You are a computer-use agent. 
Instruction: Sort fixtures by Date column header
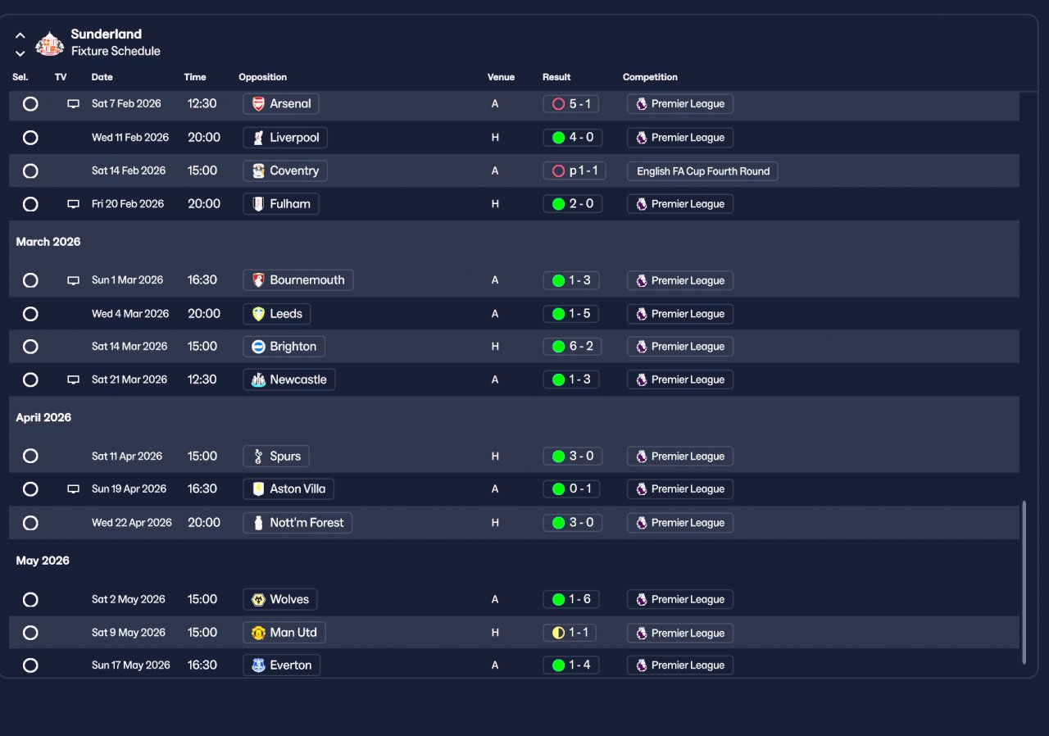coord(102,77)
